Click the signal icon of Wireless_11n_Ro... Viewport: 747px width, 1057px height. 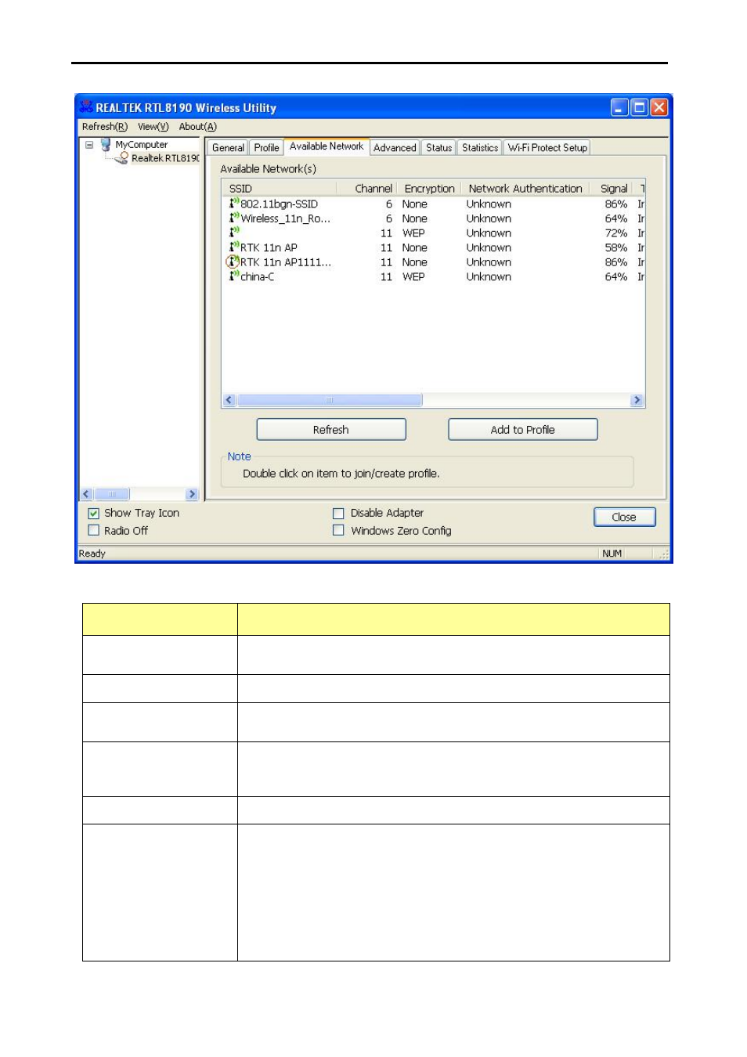coord(233,218)
